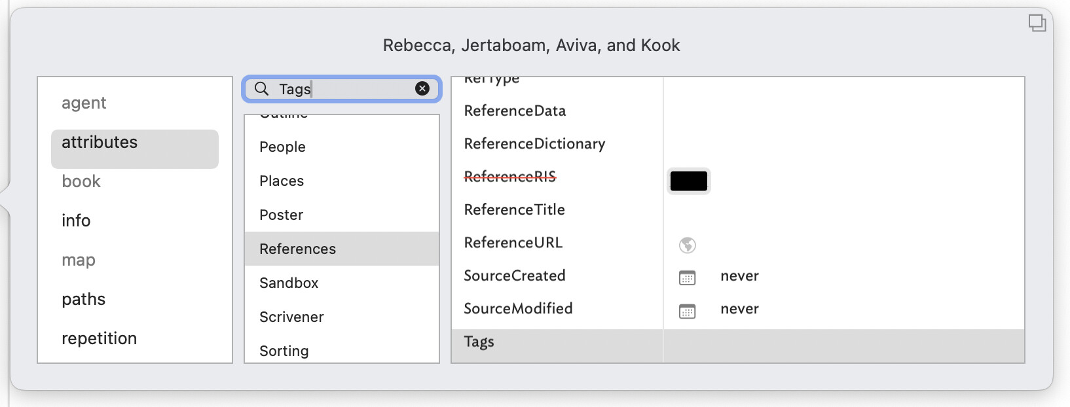Click the tear-off popover window icon

coord(1037,23)
